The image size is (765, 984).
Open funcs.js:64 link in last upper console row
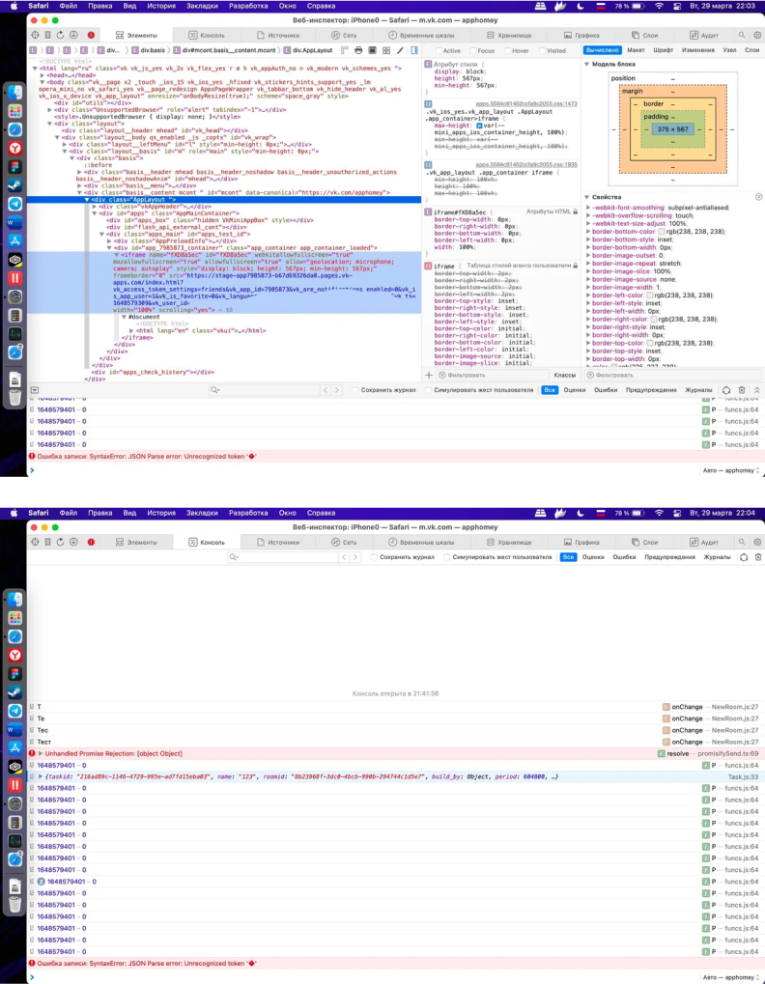[742, 444]
